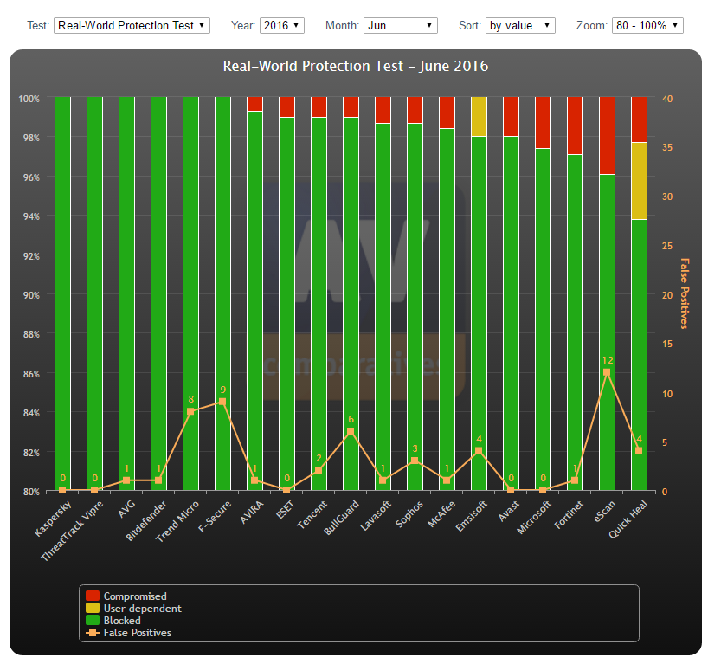Click the Avast false positives marker
This screenshot has width=708, height=664.
click(x=511, y=490)
